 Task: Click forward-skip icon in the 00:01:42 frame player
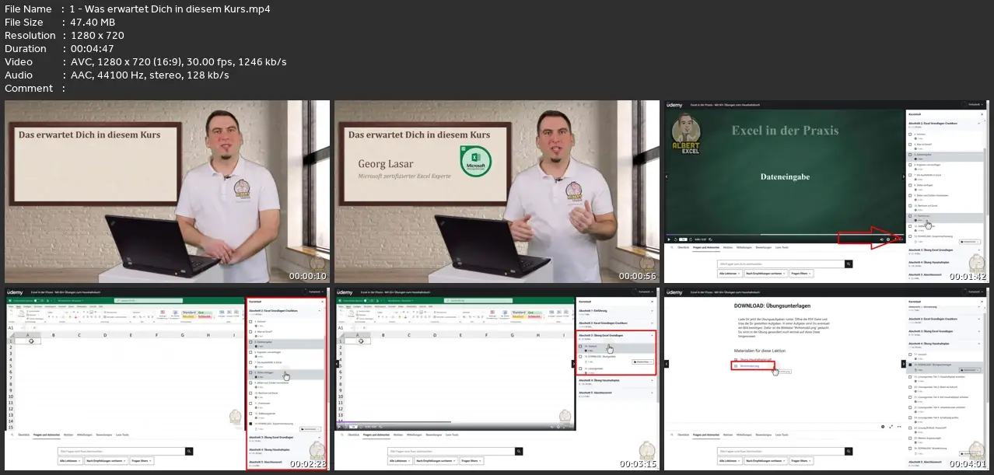(691, 239)
